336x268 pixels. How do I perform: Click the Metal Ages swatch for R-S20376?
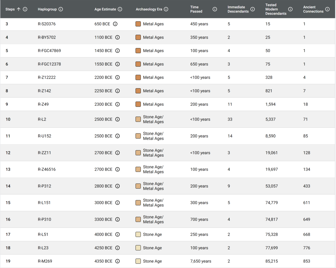click(x=138, y=24)
